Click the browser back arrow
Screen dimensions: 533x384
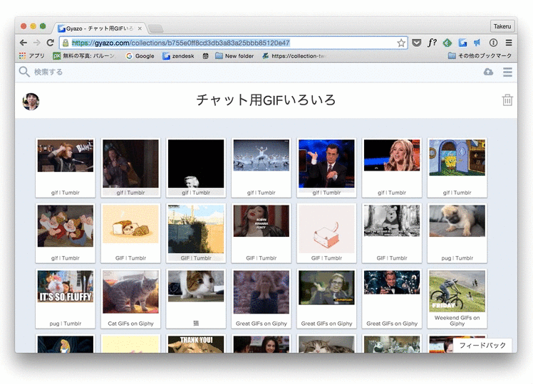coord(24,43)
